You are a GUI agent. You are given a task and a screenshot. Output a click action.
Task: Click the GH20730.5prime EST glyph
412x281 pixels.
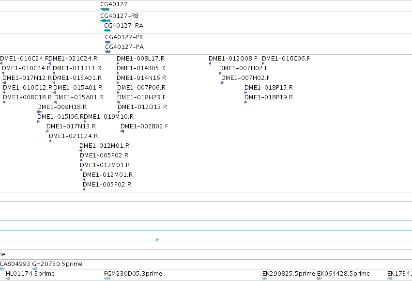coord(34,269)
